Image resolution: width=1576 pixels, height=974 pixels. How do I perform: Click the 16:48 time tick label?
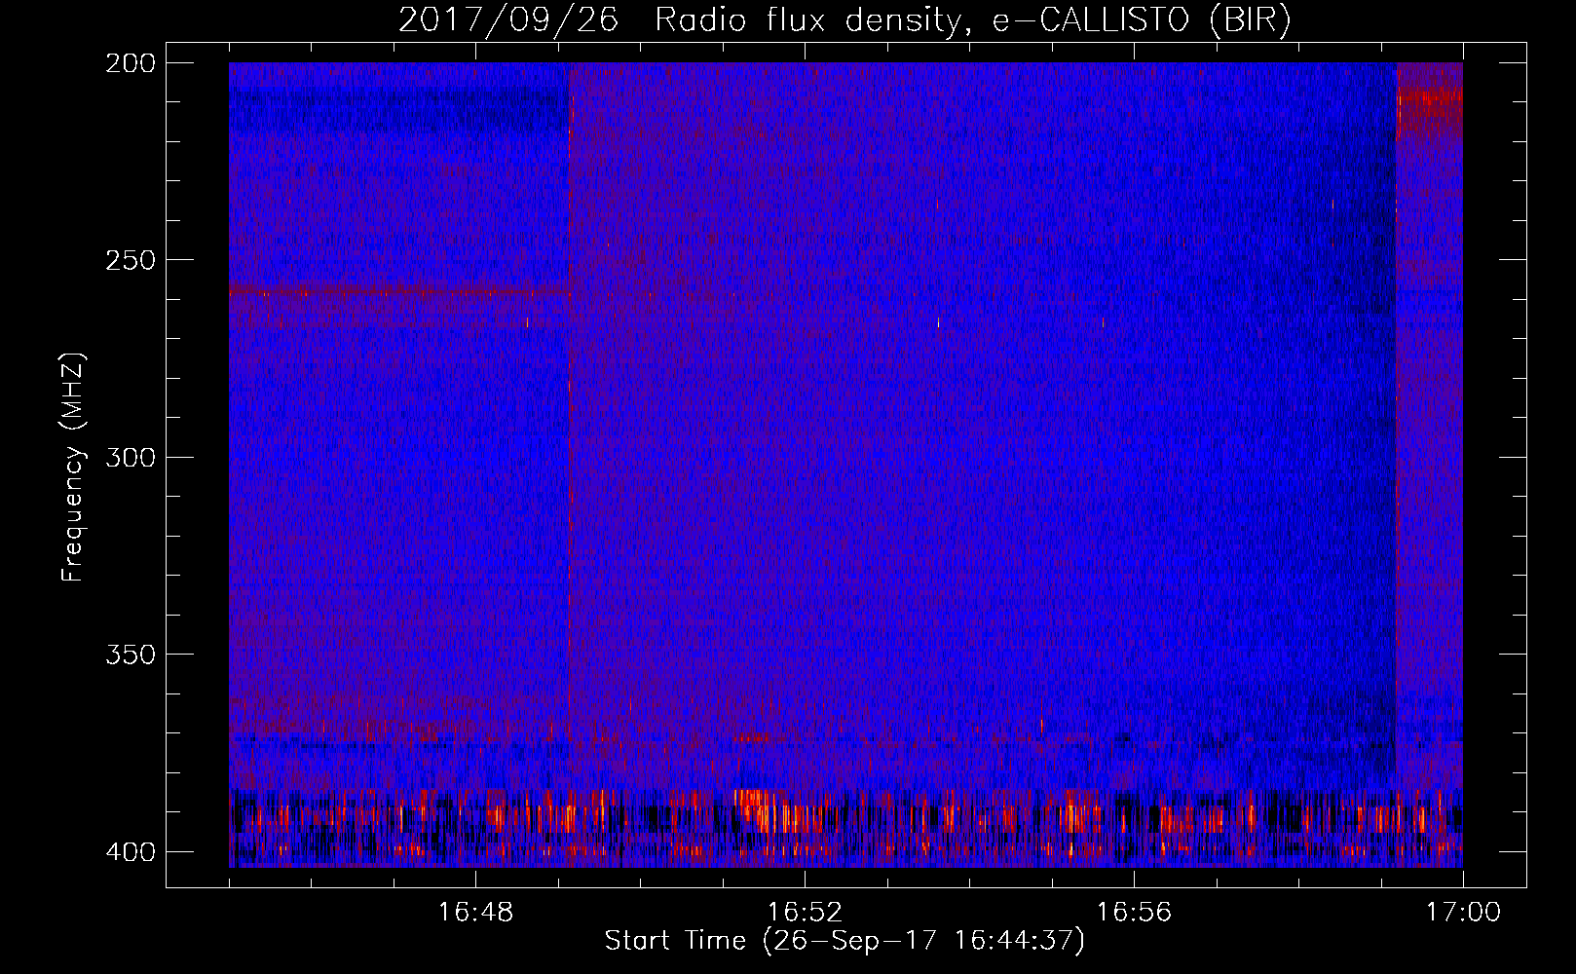click(475, 913)
